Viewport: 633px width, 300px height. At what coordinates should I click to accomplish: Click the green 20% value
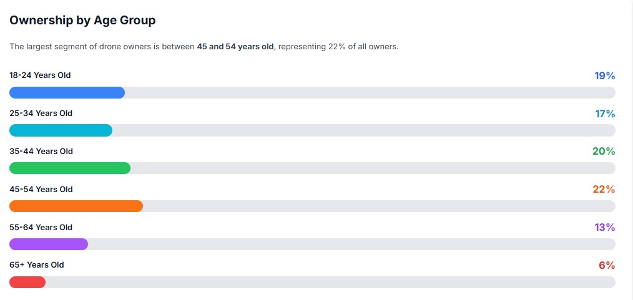coord(604,152)
